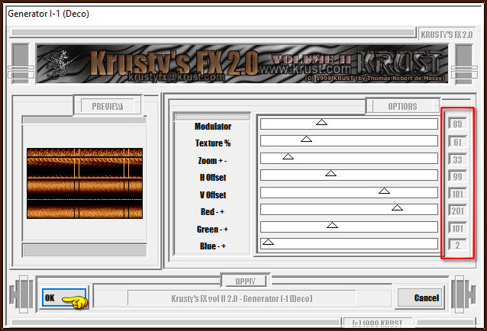Adjust the Modulator slider handle
Screen dimensions: 487x331
pyautogui.click(x=322, y=122)
